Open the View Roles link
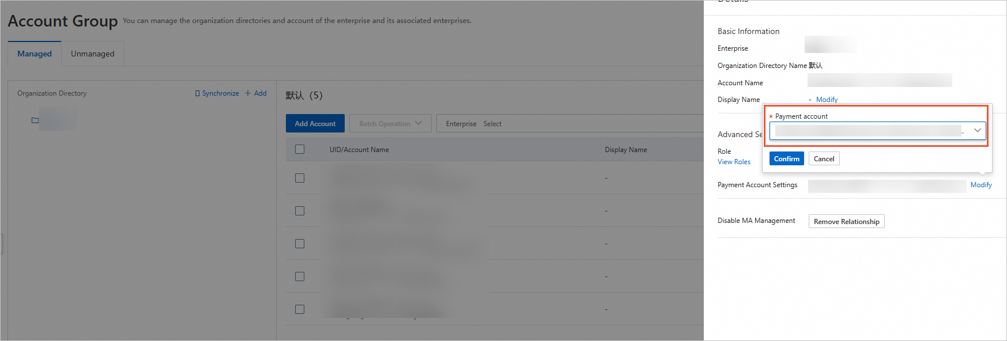 734,162
